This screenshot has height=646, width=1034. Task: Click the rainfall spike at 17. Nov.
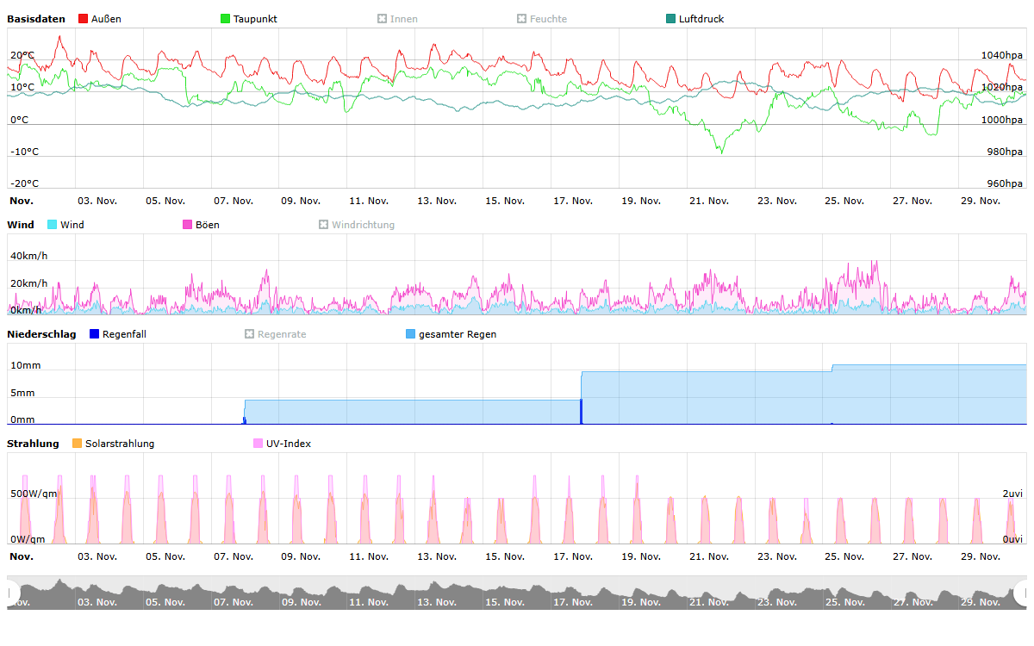point(582,411)
